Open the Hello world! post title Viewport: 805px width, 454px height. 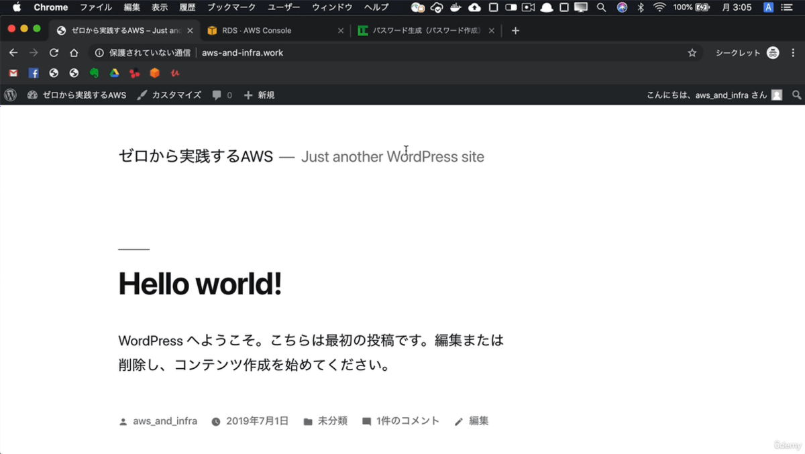[x=200, y=284]
